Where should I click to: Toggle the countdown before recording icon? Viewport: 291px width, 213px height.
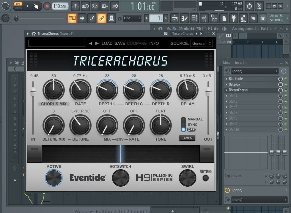pyautogui.click(x=95, y=6)
